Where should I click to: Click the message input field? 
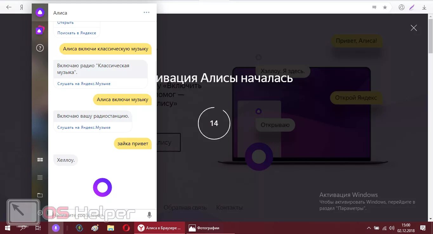click(x=97, y=215)
